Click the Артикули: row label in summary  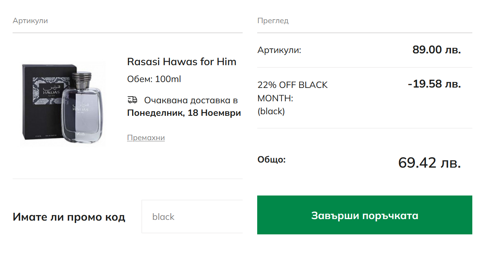[x=279, y=50]
